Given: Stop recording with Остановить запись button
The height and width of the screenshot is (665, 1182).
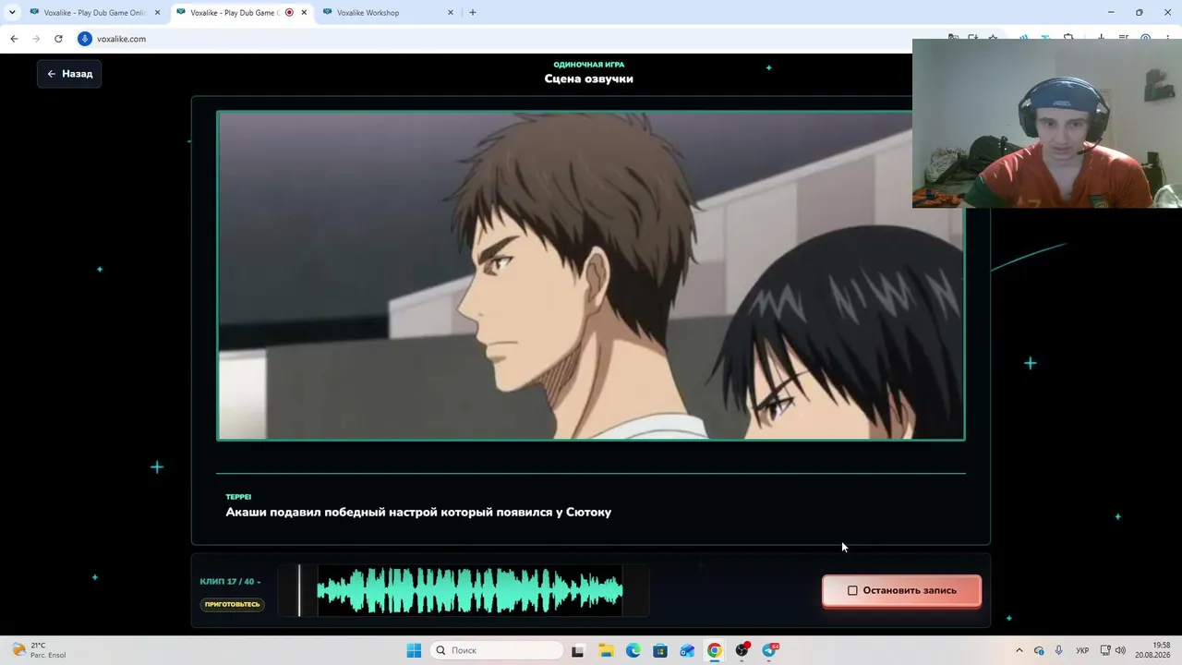Looking at the screenshot, I should pyautogui.click(x=901, y=590).
